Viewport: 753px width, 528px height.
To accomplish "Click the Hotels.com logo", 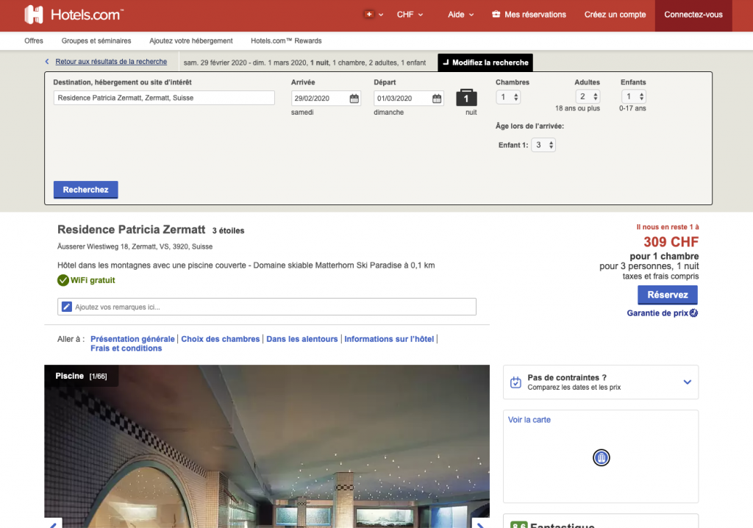I will click(x=74, y=15).
